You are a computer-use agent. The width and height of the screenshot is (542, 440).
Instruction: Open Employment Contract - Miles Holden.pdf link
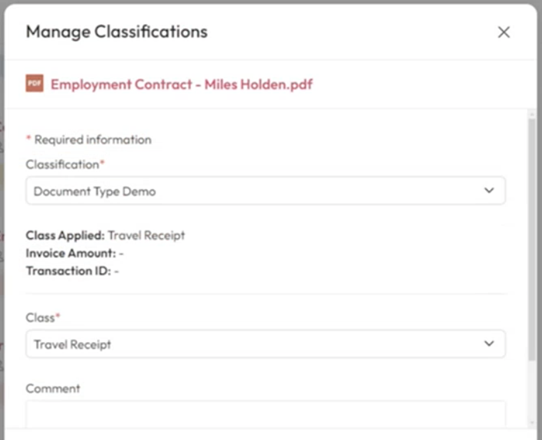(182, 85)
